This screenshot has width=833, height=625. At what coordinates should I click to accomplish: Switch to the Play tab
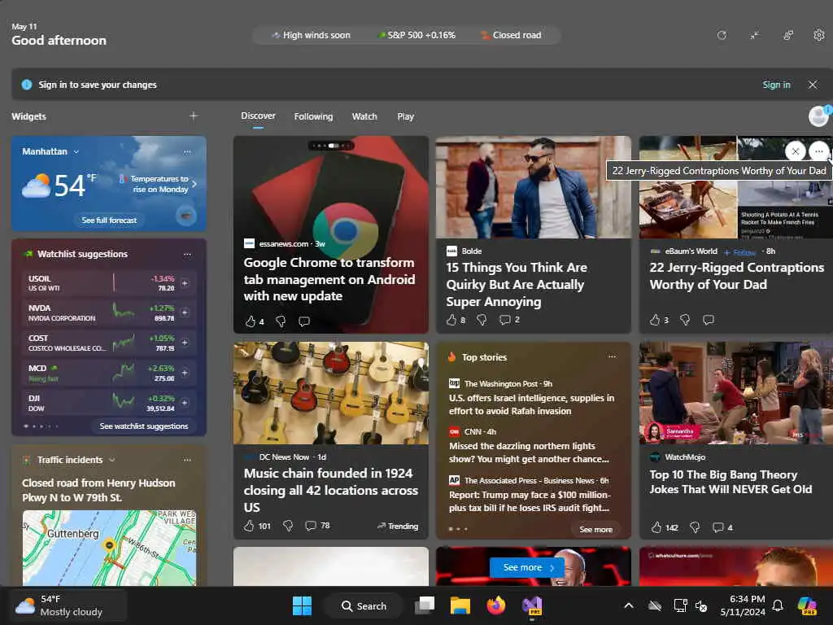(x=405, y=116)
